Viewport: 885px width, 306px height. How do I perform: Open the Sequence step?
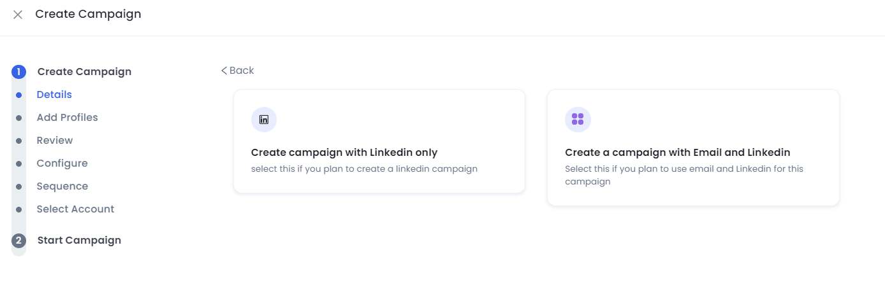62,186
